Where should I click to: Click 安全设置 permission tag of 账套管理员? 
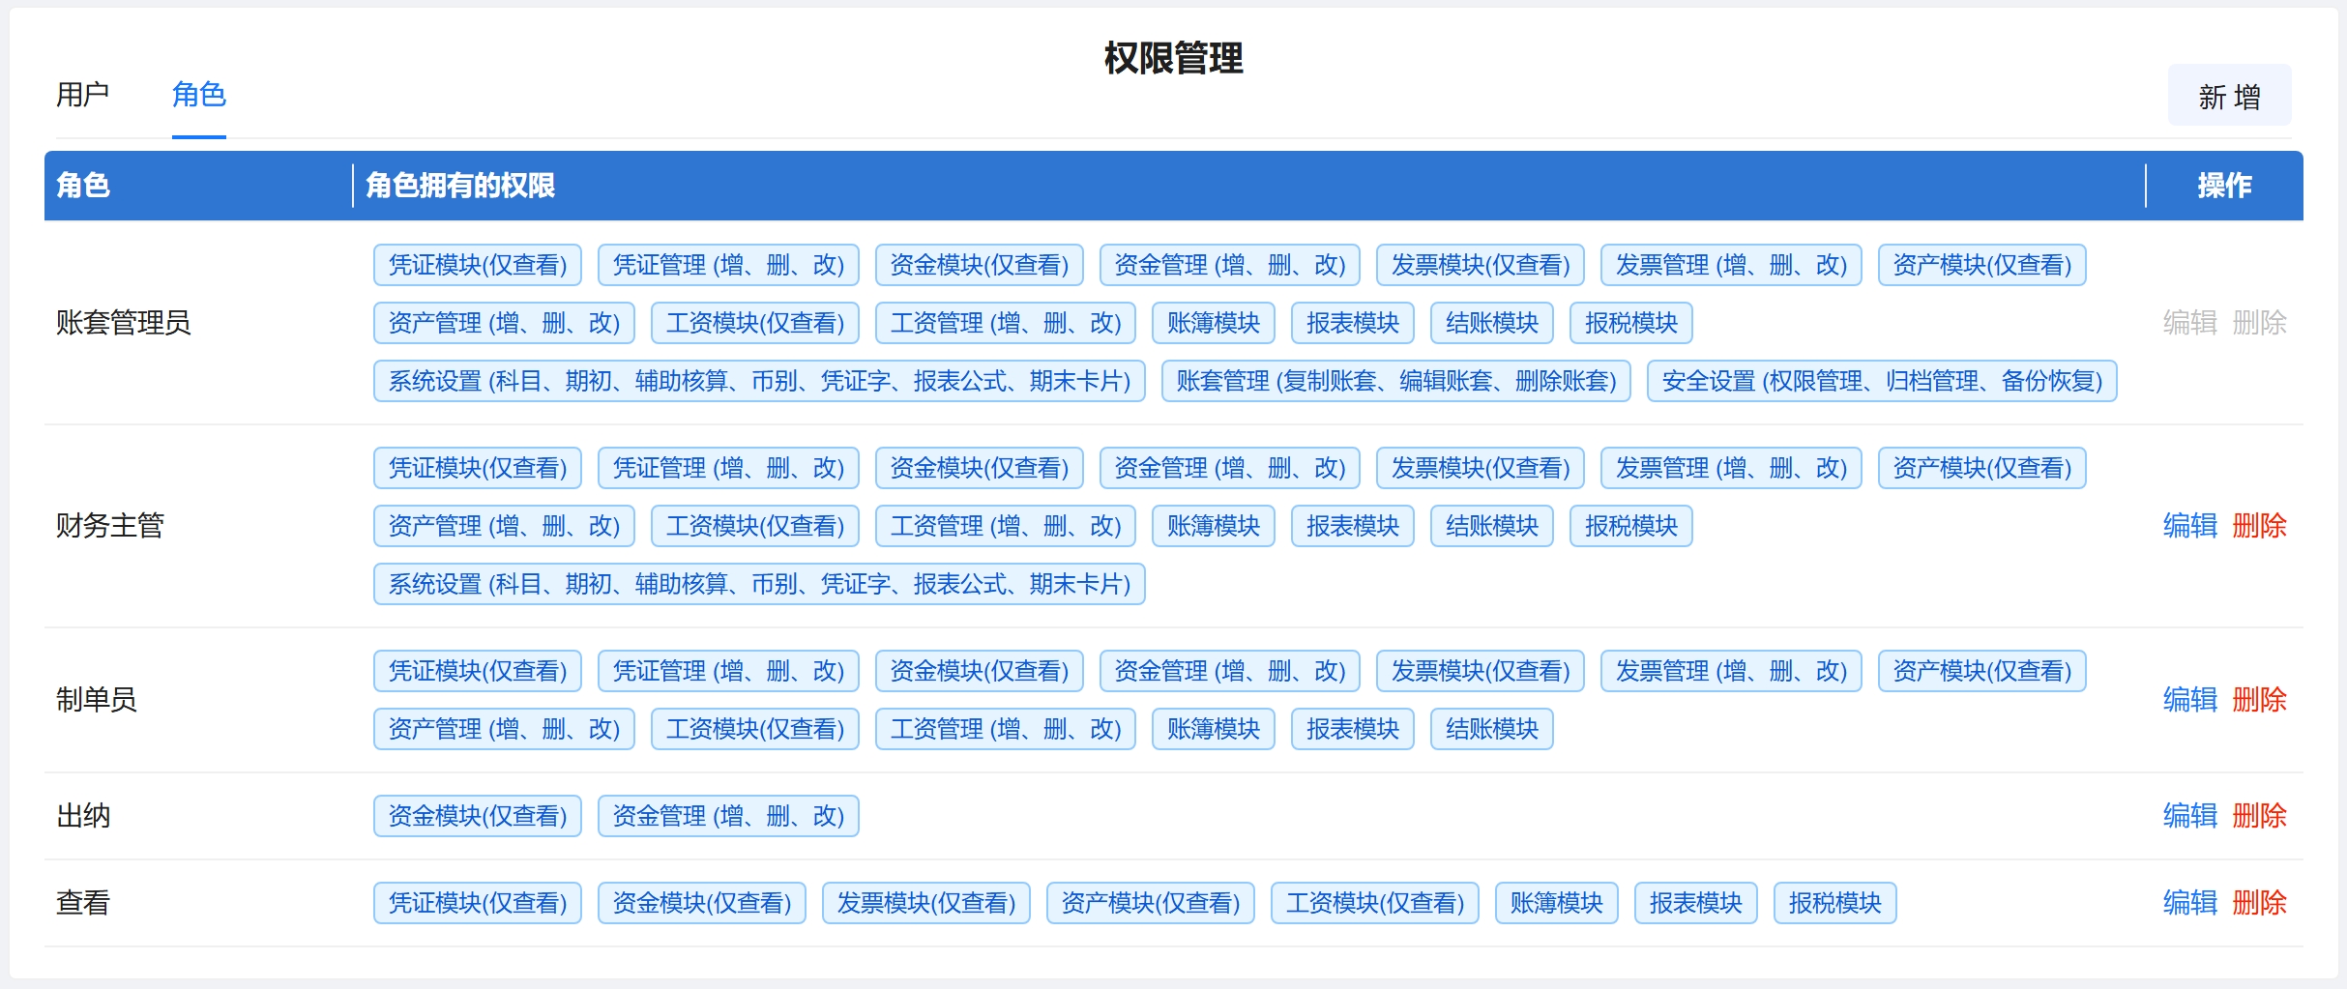pos(1881,381)
